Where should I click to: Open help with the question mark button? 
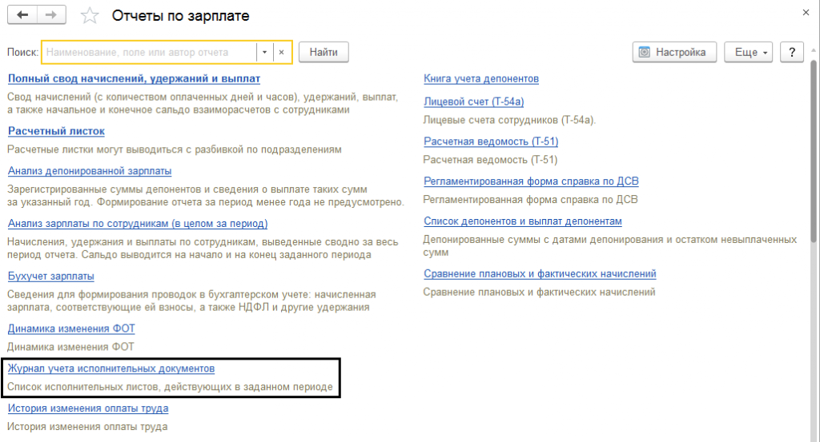click(x=791, y=52)
